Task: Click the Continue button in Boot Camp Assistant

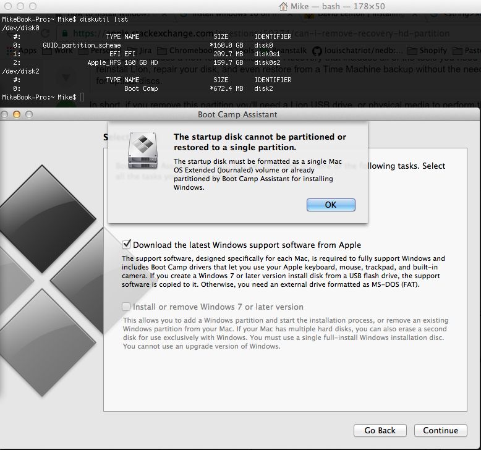Action: click(x=440, y=430)
